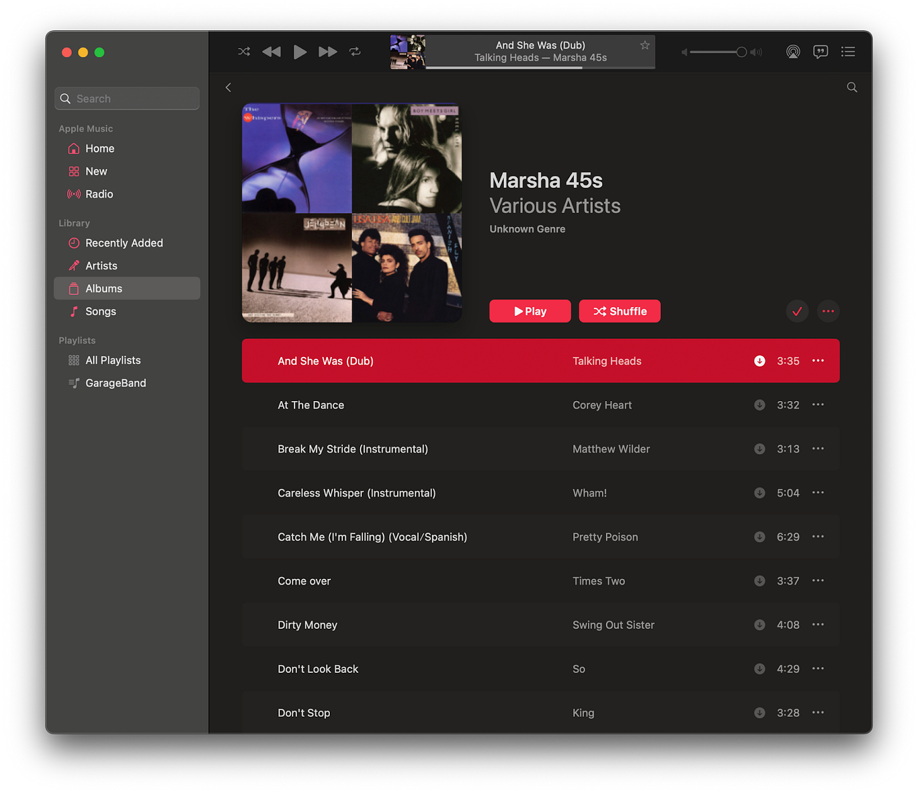Open Radio in the sidebar
The height and width of the screenshot is (794, 918).
pos(127,194)
